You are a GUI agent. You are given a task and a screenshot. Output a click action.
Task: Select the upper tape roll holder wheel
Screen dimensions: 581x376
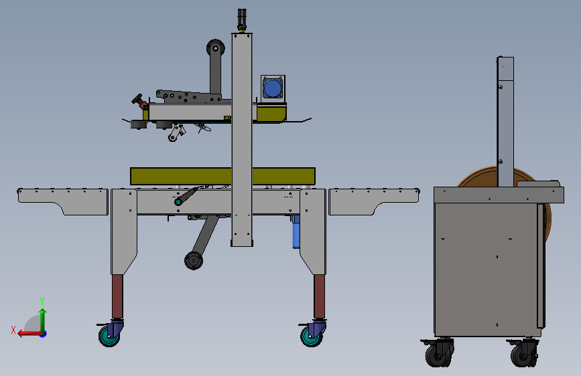(215, 48)
